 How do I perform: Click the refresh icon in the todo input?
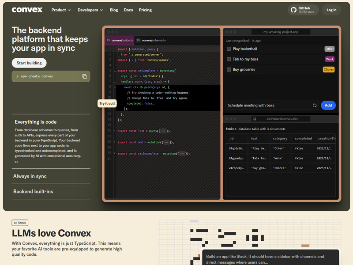tap(315, 106)
